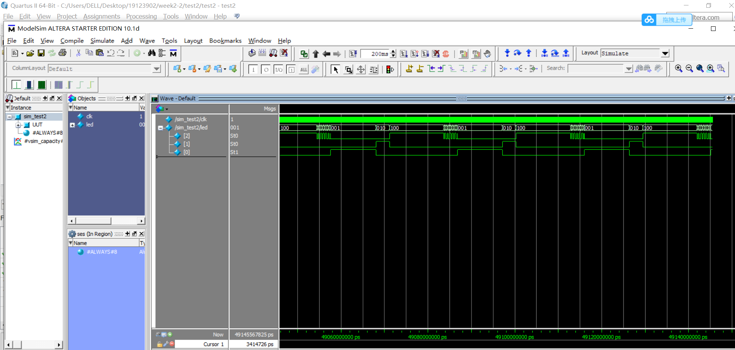The height and width of the screenshot is (350, 735).
Task: Toggle the Select mode arrow tool
Action: coord(336,69)
